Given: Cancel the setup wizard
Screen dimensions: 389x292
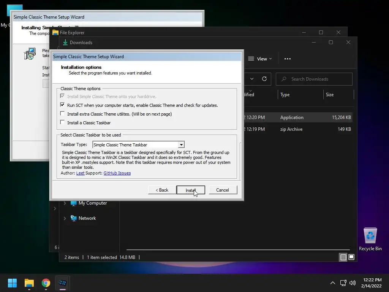Looking at the screenshot, I should (x=223, y=190).
